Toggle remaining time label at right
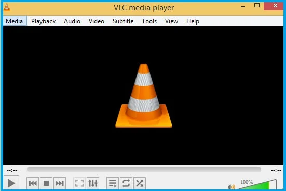Screen dimensions: 286x191 coord(276,170)
